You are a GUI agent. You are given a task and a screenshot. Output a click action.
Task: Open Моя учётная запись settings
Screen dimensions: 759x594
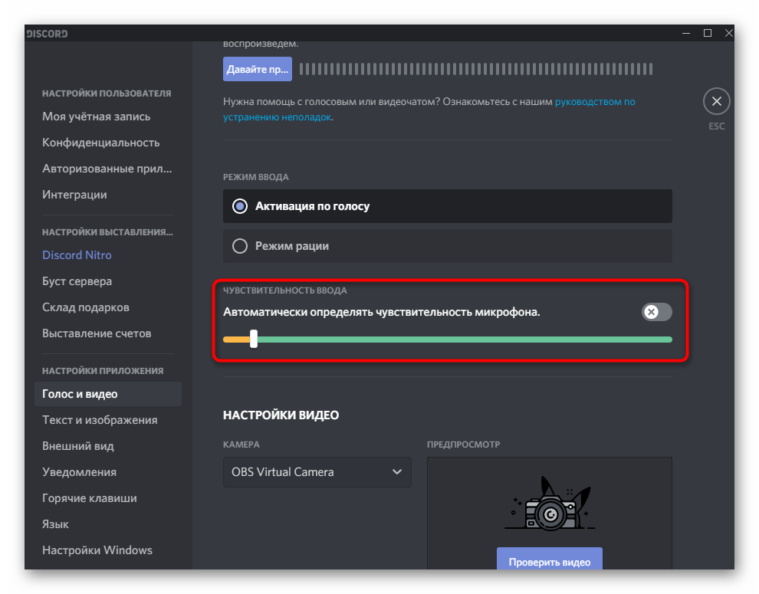[x=97, y=117]
